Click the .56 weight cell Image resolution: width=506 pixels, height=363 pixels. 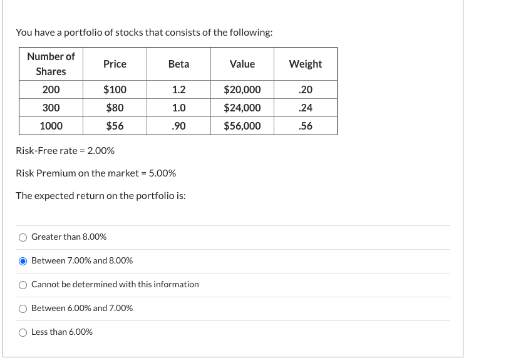tap(306, 126)
